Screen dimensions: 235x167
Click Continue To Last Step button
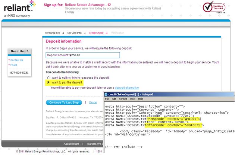tap(64, 103)
